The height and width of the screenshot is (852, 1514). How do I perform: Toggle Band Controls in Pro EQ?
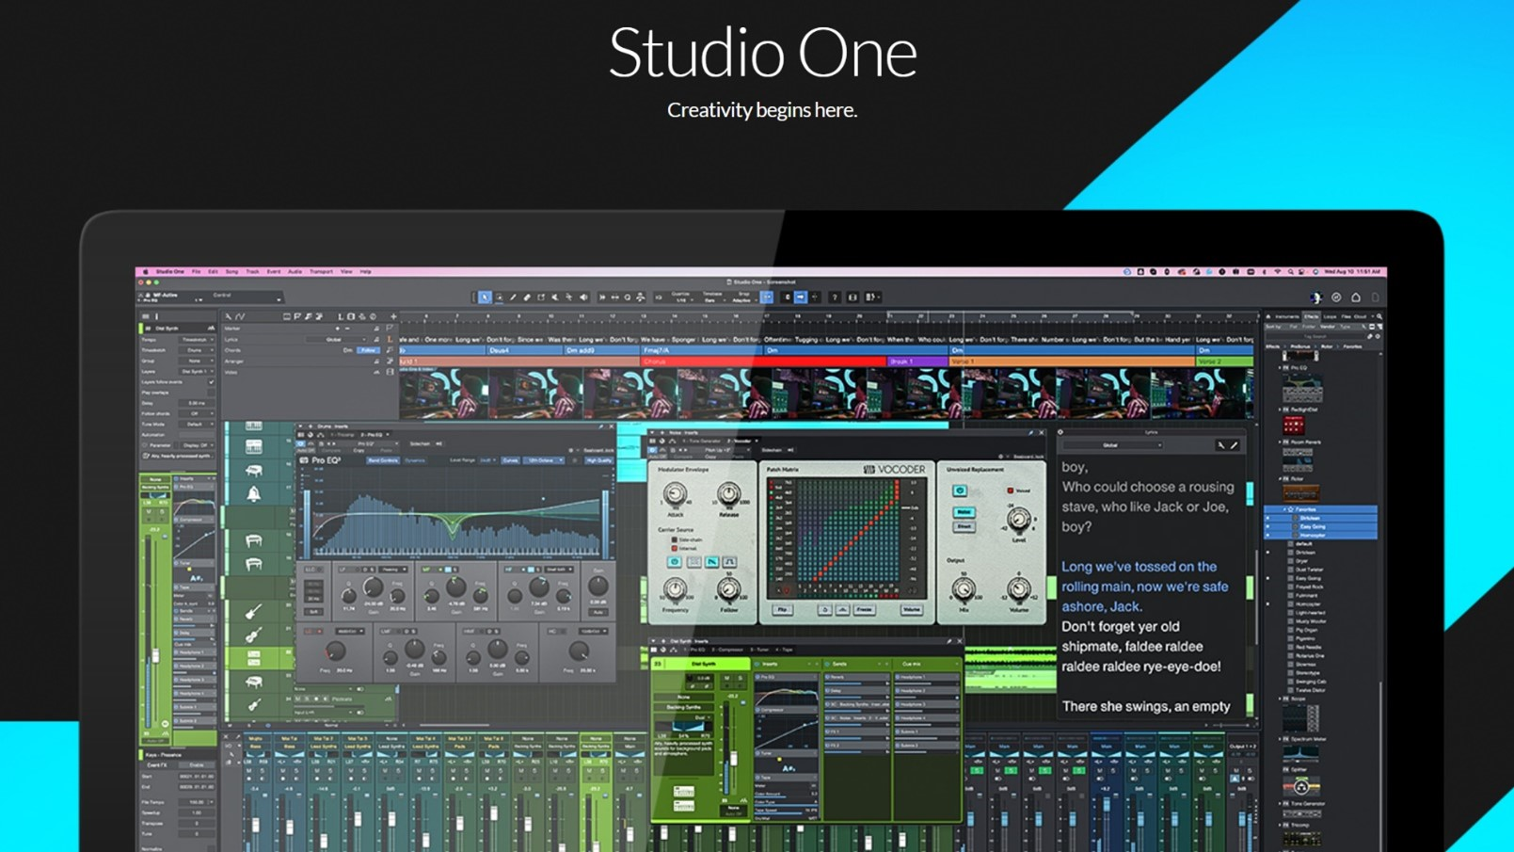click(383, 460)
